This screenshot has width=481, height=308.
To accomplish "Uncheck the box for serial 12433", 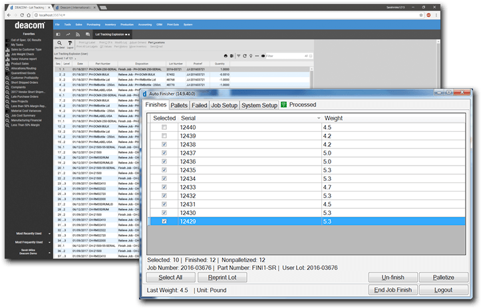I will [x=164, y=187].
